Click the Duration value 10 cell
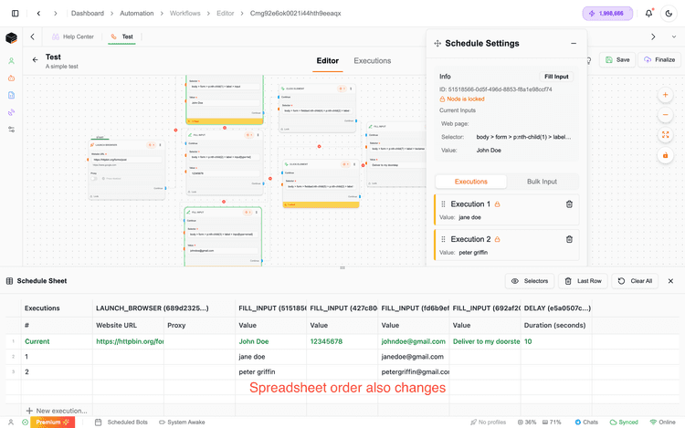 point(556,341)
